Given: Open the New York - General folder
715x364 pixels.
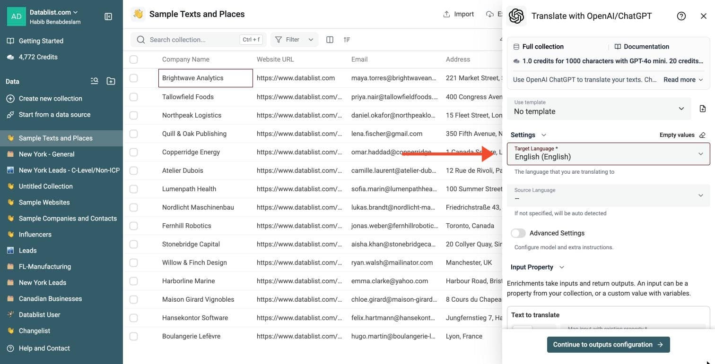Looking at the screenshot, I should 61,154.
